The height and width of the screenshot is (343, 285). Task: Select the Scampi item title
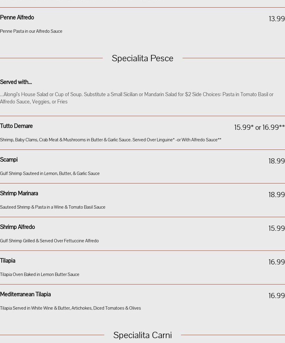[x=9, y=160]
